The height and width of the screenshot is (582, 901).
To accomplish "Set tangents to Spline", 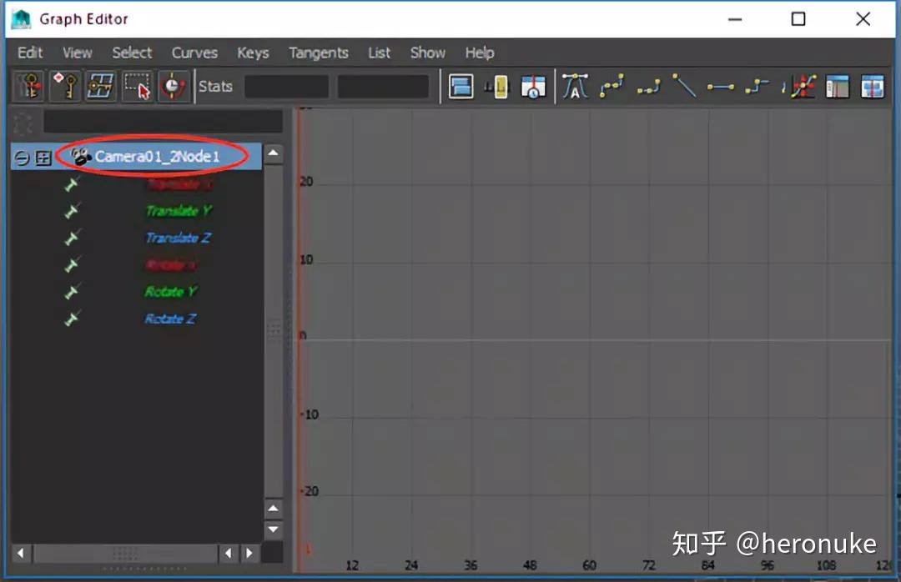I will pyautogui.click(x=611, y=85).
